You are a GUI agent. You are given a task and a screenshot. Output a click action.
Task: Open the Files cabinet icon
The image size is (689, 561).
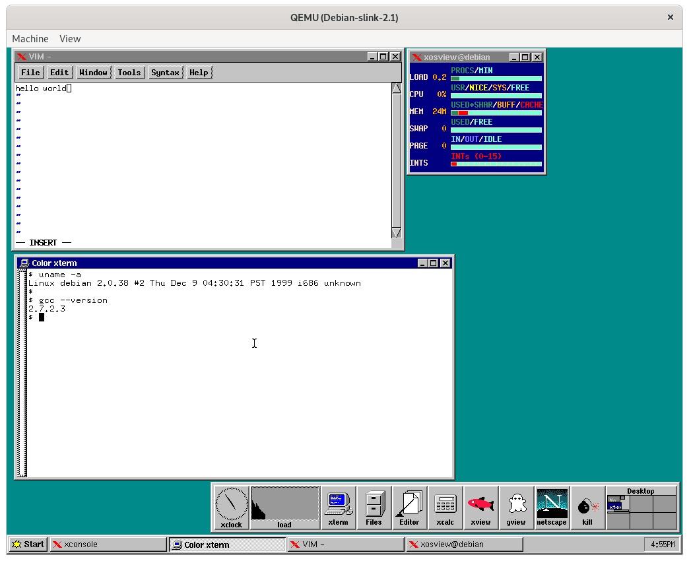point(374,507)
